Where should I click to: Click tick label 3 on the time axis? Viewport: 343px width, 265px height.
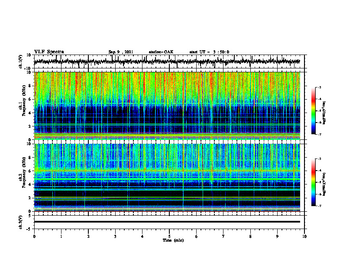(115, 236)
